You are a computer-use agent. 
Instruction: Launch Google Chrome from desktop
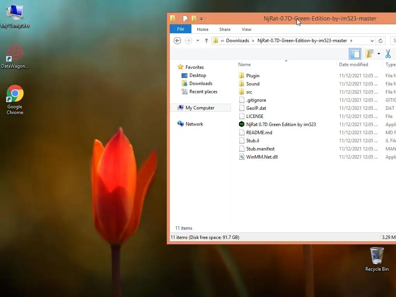(x=15, y=99)
